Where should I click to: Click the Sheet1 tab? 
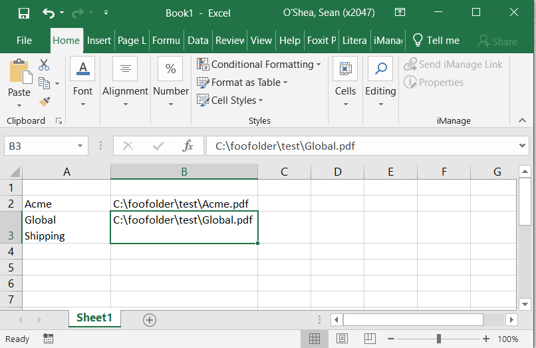94,318
